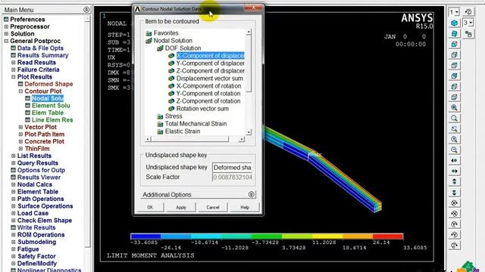Viewport: 485px width, 272px height.
Task: Expand the Vector Plot node
Action: point(20,127)
